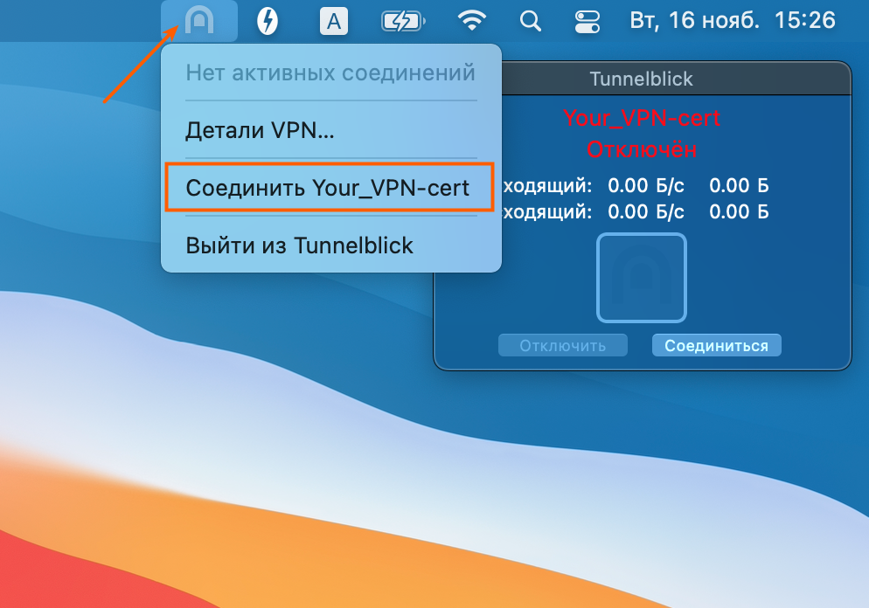Select 'Выйти из Tunnelblick' to quit

click(299, 245)
